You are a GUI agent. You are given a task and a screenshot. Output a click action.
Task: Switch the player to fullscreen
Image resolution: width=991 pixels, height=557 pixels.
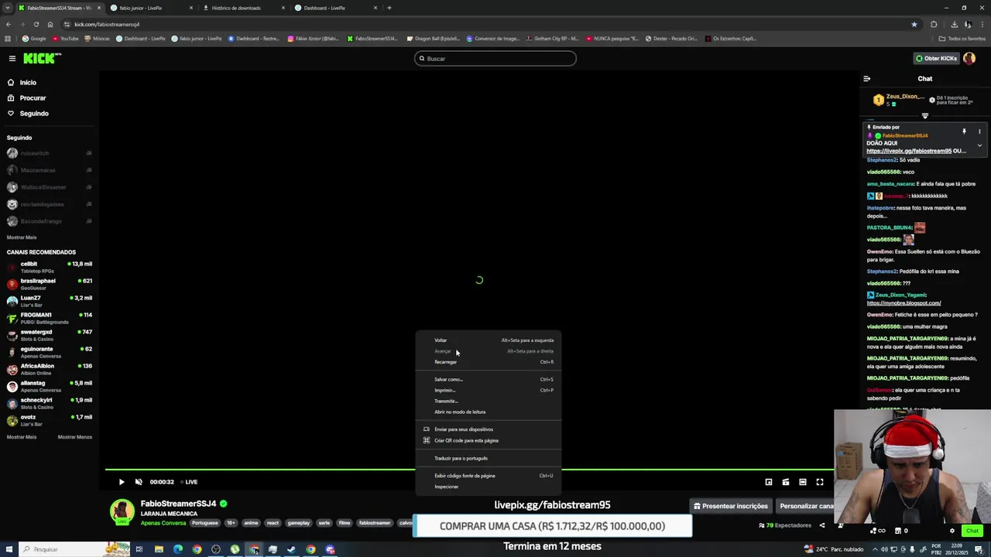coord(820,482)
